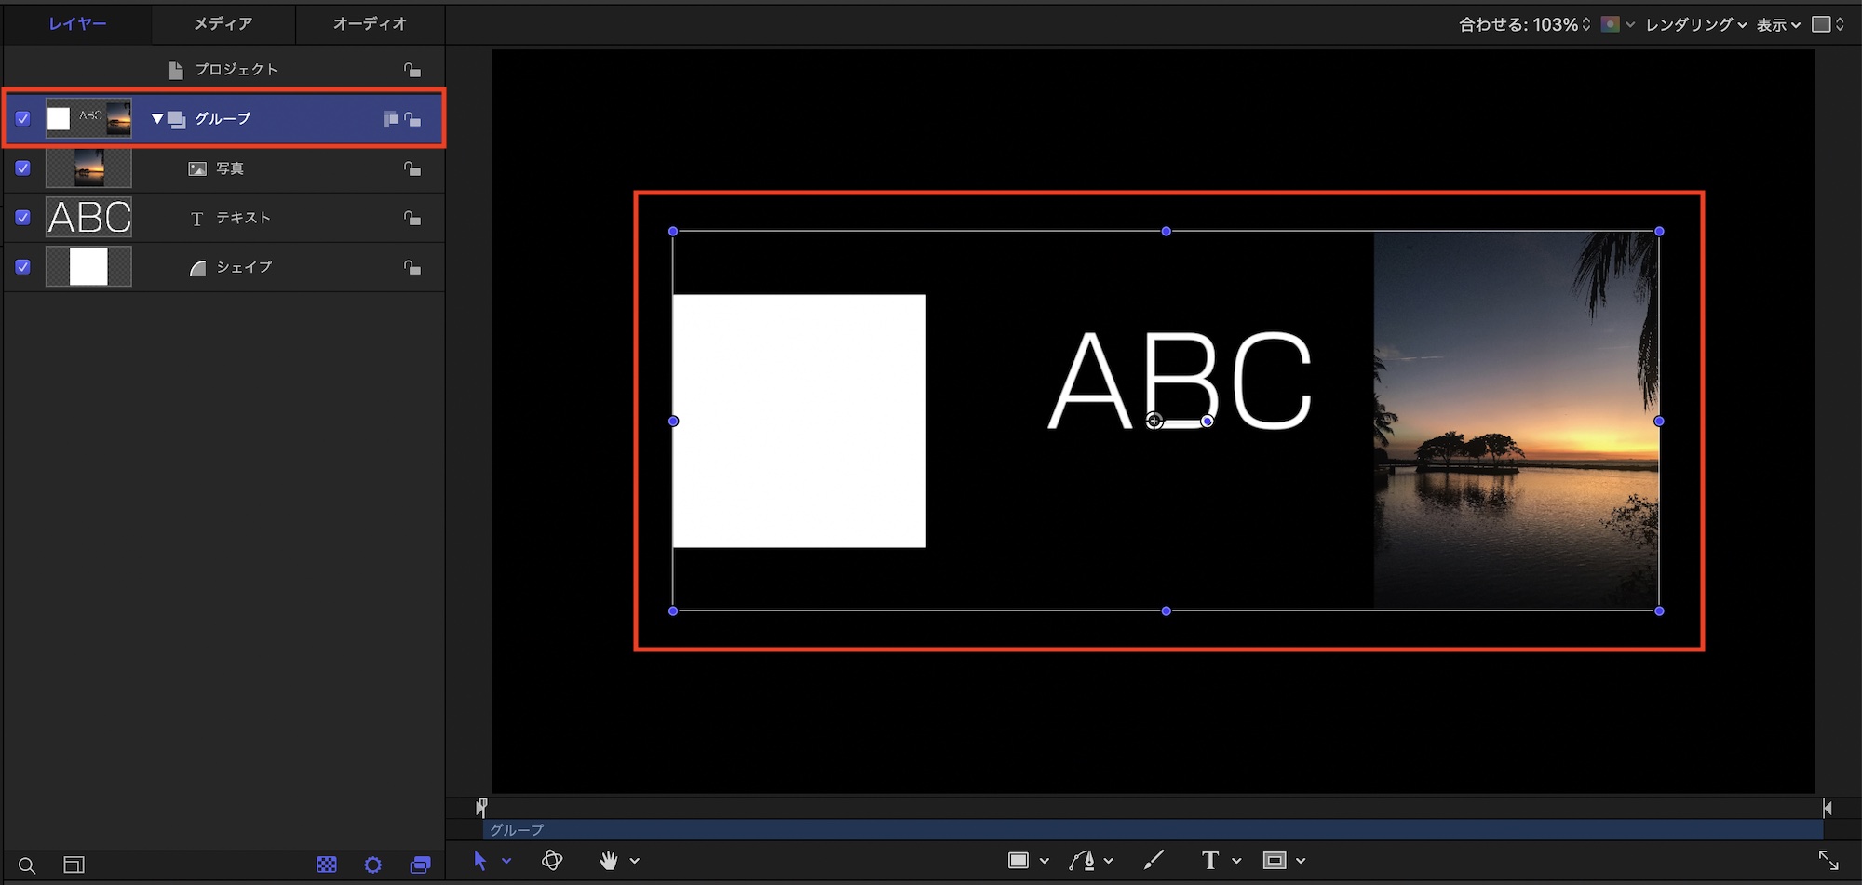
Task: Click the document icon beside プロジェクト
Action: (x=176, y=70)
